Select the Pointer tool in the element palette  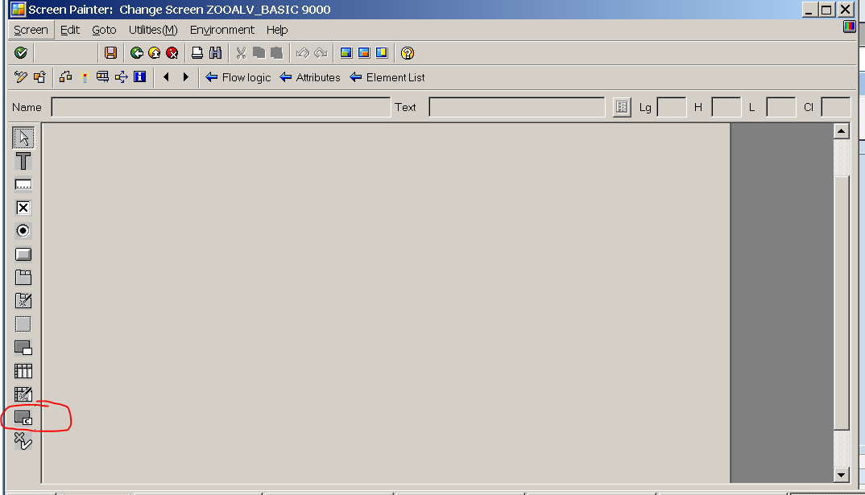coord(23,137)
